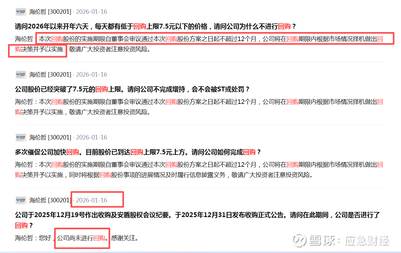Image resolution: width=401 pixels, height=253 pixels.
Task: Click the answer under the 开年六天 question
Action: pyautogui.click(x=199, y=44)
